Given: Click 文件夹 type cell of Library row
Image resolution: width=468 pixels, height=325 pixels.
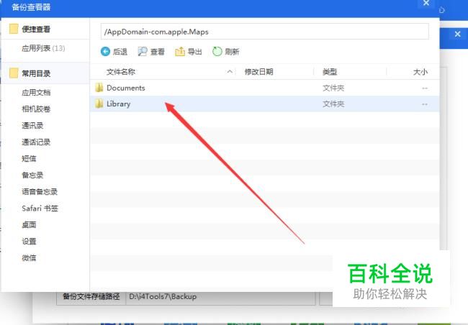Looking at the screenshot, I should click(x=333, y=104).
